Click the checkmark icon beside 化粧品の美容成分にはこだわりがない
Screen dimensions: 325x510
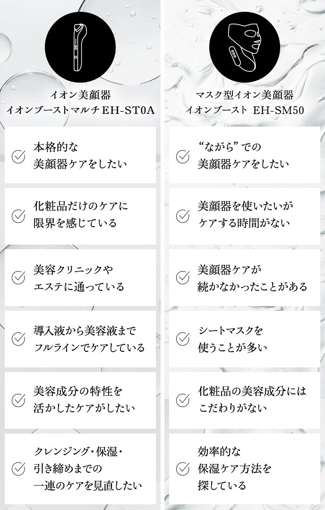(x=183, y=400)
